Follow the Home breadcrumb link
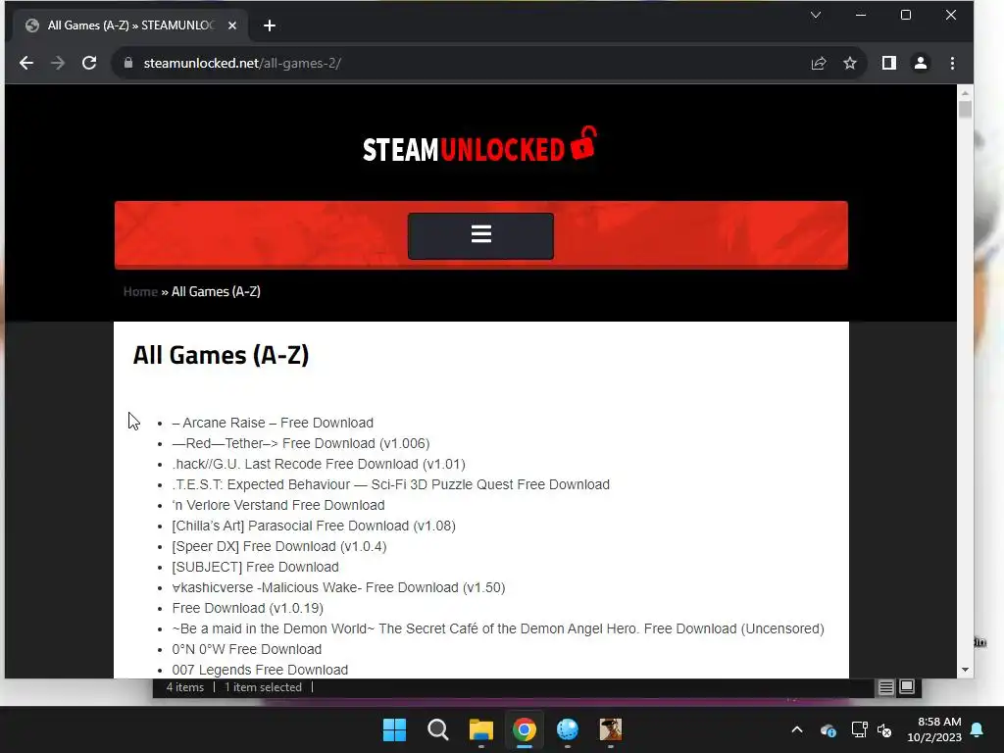Screen dimensions: 1004x753 point(140,291)
